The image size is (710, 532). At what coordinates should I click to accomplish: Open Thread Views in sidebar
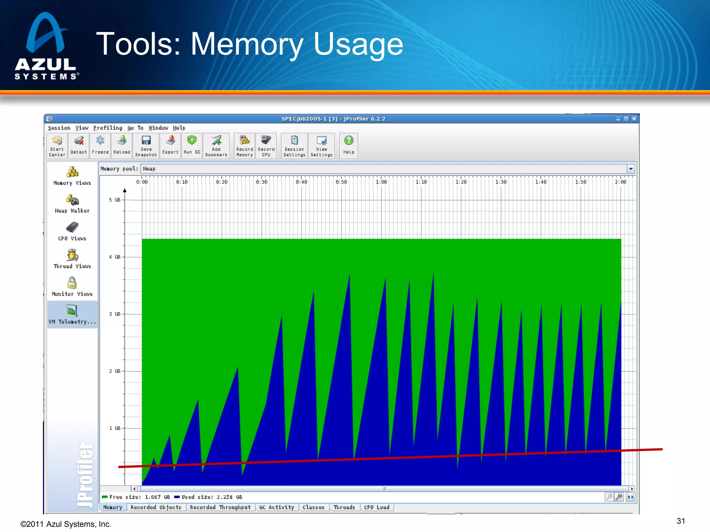(x=72, y=259)
